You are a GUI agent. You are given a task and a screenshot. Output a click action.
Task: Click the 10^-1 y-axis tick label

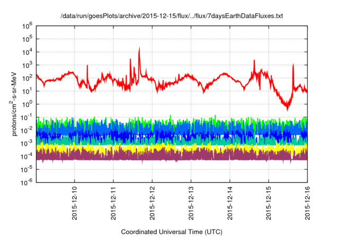(x=27, y=117)
